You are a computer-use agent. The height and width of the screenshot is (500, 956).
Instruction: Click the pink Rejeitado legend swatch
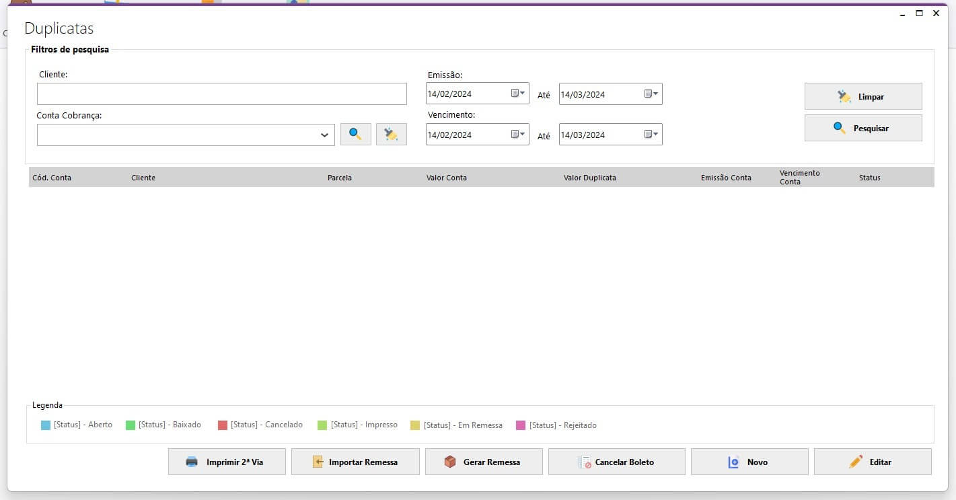click(521, 425)
